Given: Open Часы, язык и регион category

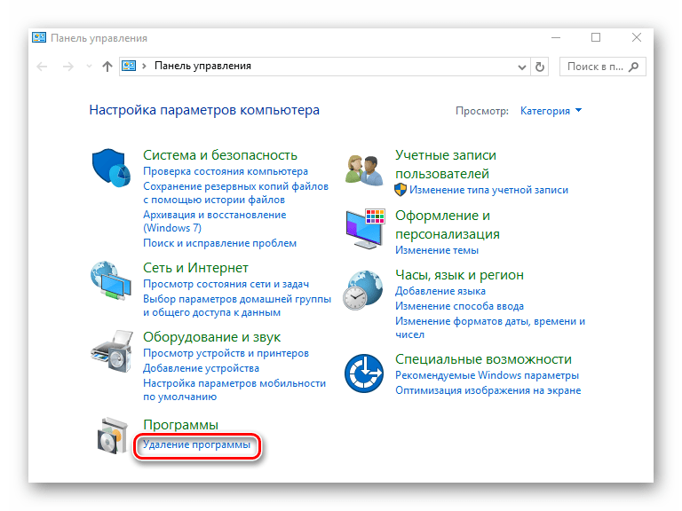Looking at the screenshot, I should 459,275.
